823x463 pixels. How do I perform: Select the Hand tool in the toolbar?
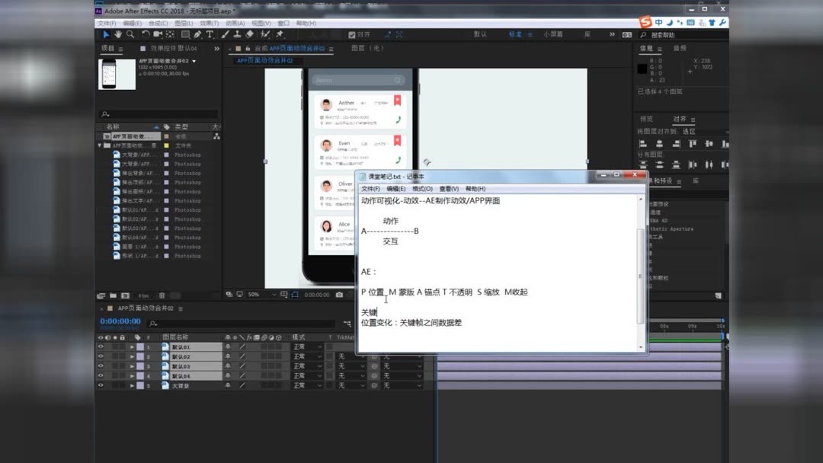[x=118, y=34]
